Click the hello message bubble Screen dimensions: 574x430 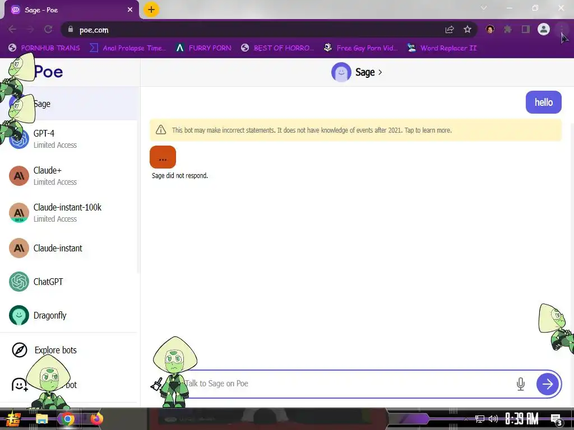544,102
